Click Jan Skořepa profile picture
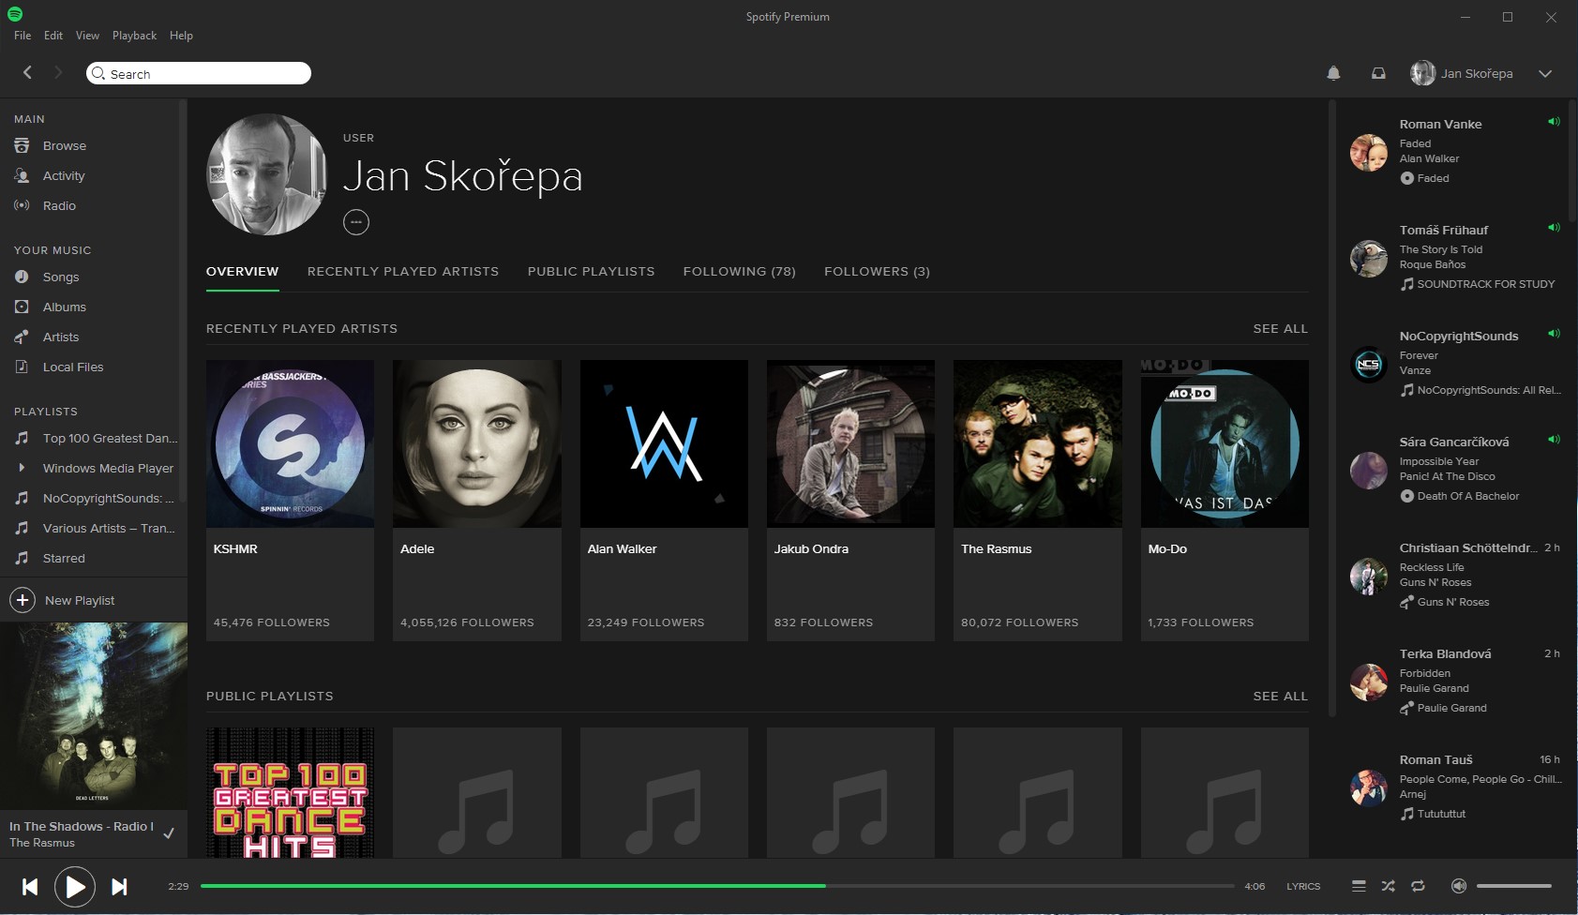The height and width of the screenshot is (915, 1578). point(267,174)
